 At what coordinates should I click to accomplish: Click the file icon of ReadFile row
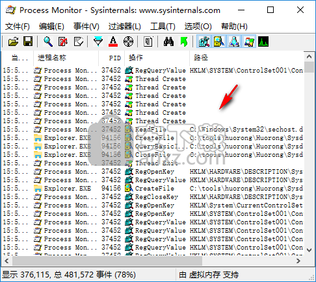tap(129, 130)
